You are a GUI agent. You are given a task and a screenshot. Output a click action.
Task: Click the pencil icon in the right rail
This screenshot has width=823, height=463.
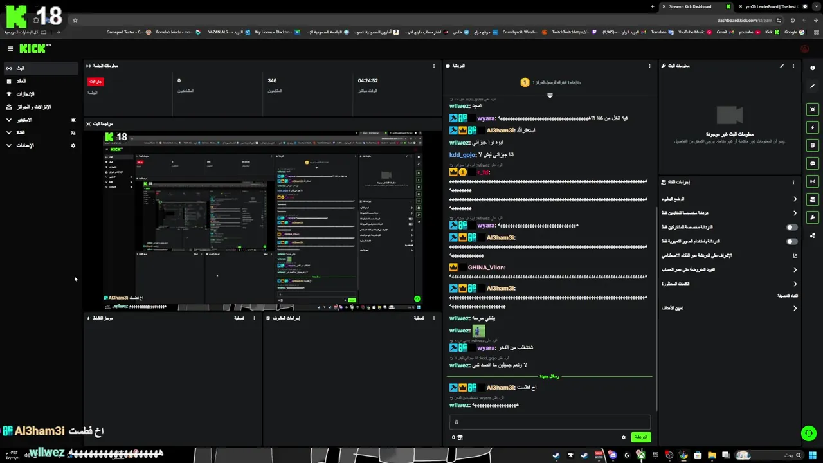(x=813, y=86)
